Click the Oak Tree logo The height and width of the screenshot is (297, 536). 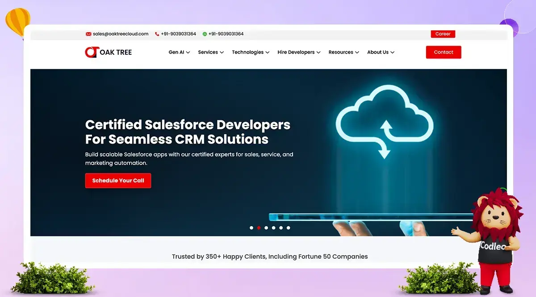[x=108, y=52]
